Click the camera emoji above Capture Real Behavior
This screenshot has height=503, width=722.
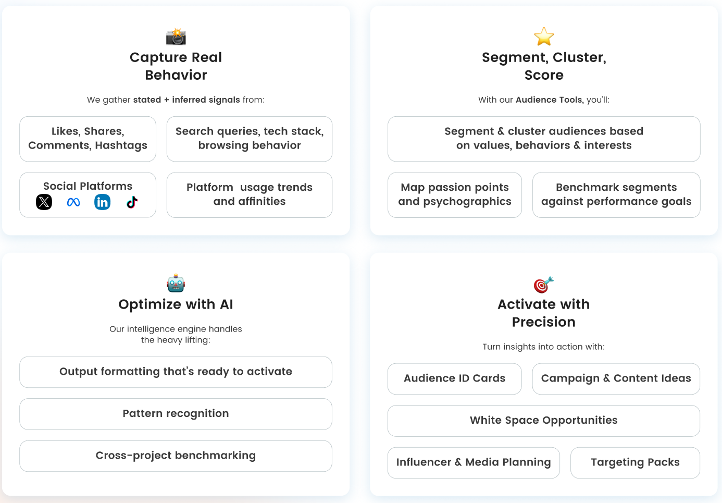[x=176, y=36]
